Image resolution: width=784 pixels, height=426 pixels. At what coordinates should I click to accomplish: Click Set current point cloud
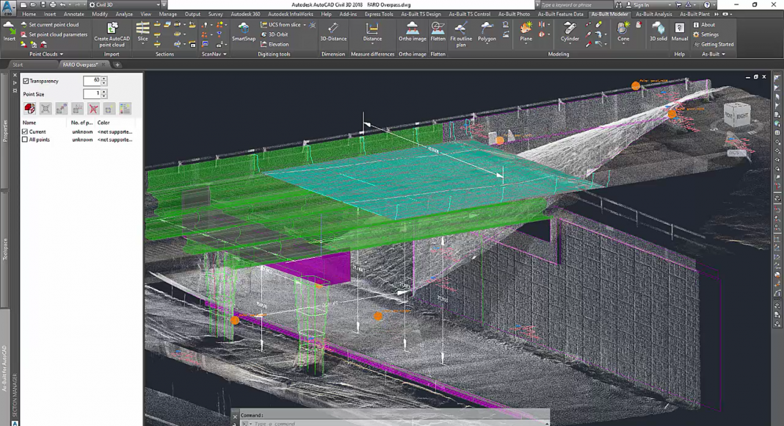coord(53,24)
